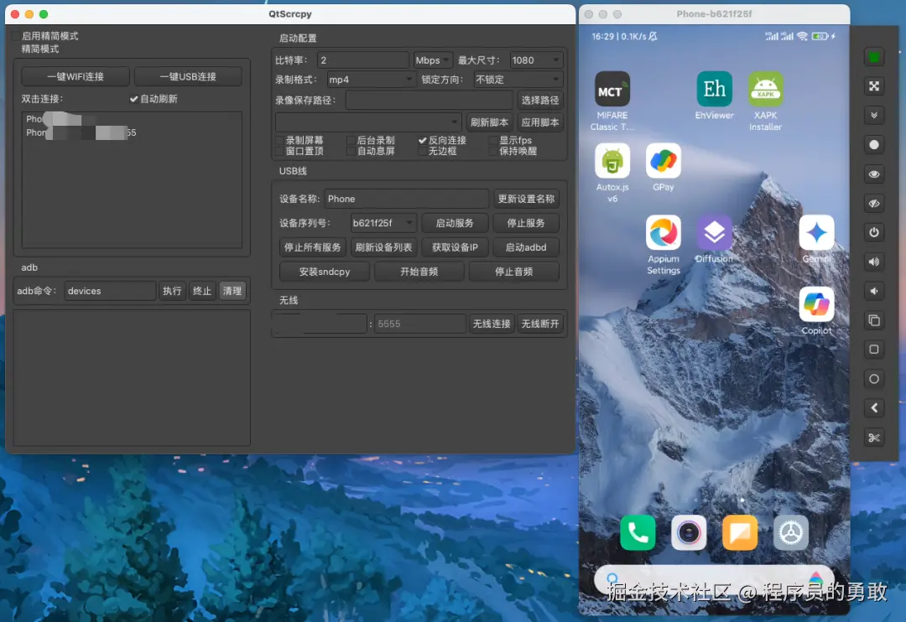906x622 pixels.
Task: Click the square menu key icon
Action: [x=873, y=350]
